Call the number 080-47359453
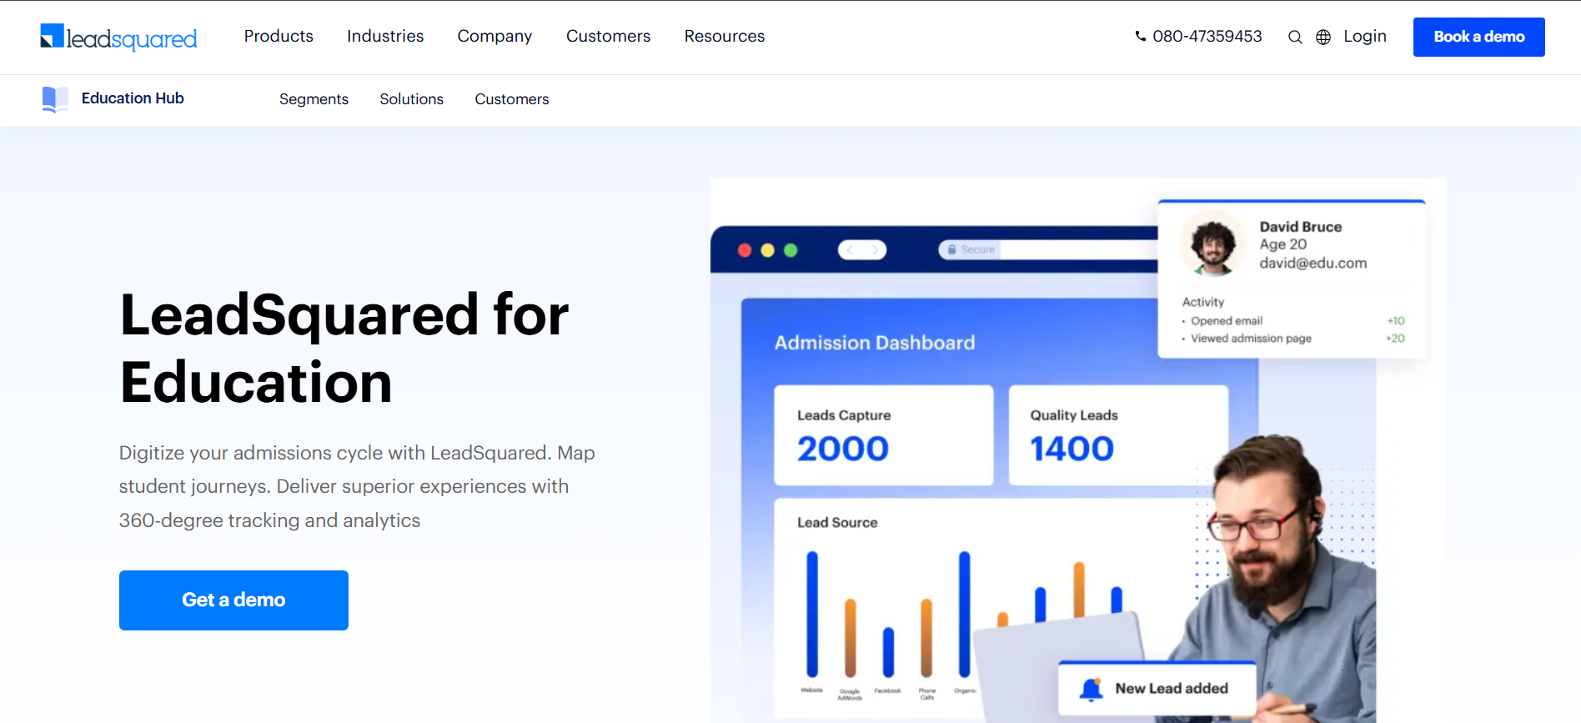 click(x=1207, y=36)
